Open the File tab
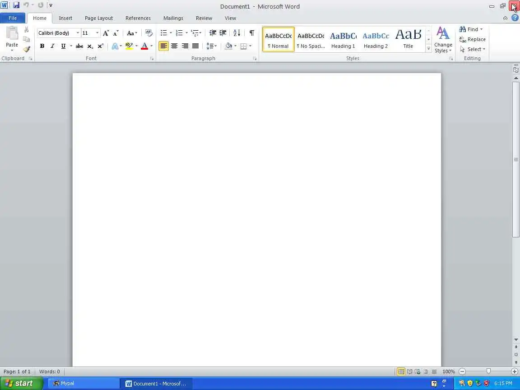This screenshot has height=390, width=520. 13,18
